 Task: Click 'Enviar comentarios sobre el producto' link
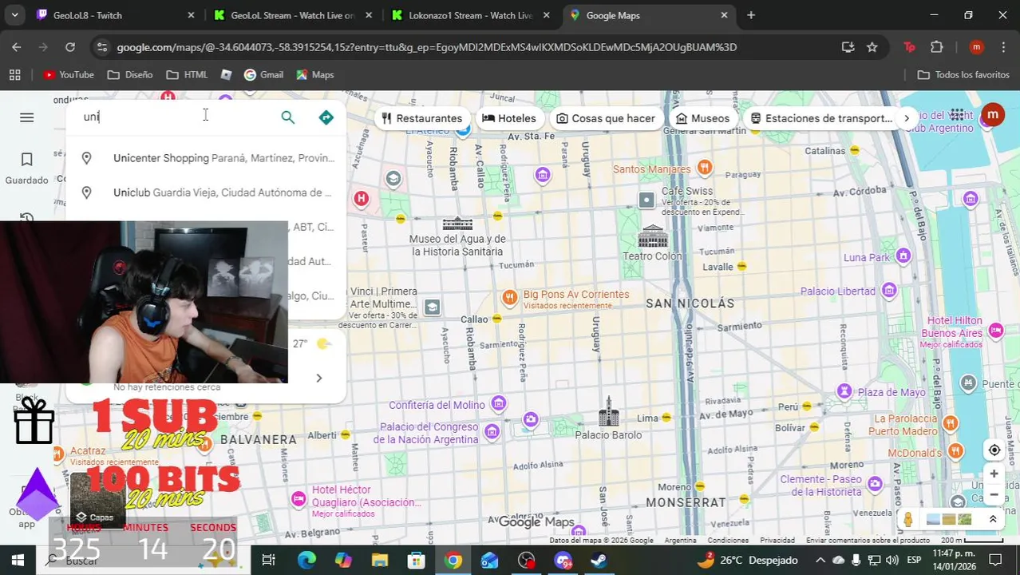pyautogui.click(x=868, y=541)
